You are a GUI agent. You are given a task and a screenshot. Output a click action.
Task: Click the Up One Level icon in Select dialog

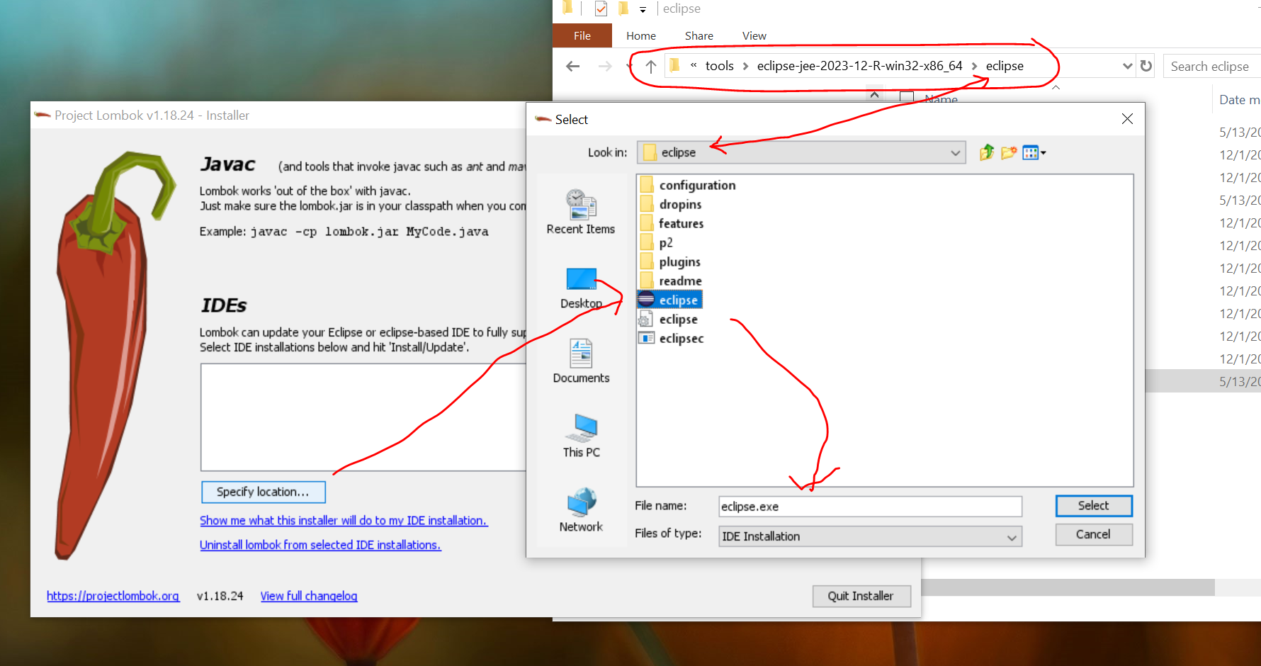coord(986,152)
